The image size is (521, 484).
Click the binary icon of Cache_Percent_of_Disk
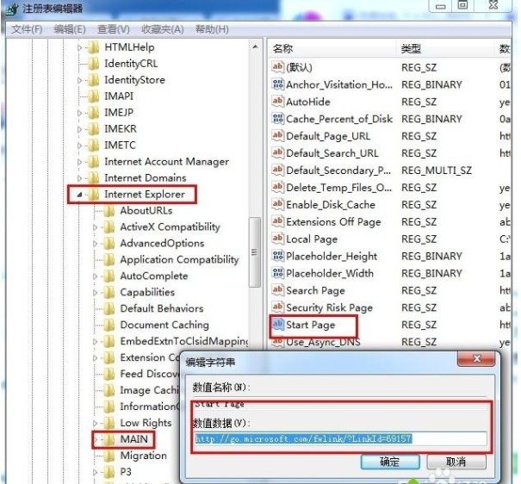[277, 119]
